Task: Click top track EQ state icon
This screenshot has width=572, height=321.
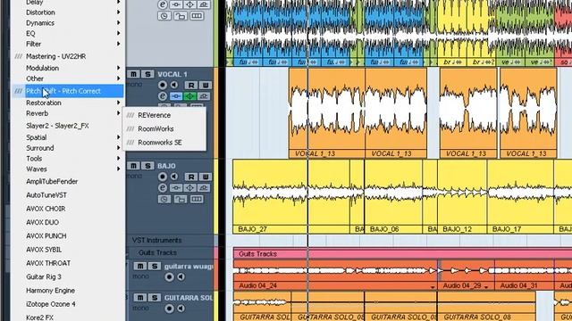Action: point(189,4)
